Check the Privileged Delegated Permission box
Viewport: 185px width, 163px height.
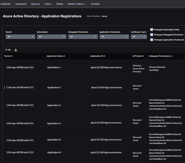click(152, 35)
